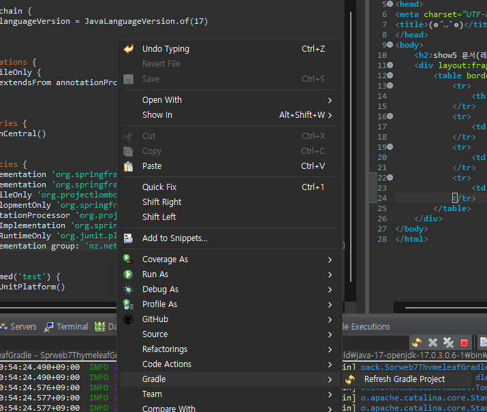Click the Remove All Terminated double-X icon
Image resolution: width=487 pixels, height=412 pixels.
(x=448, y=343)
